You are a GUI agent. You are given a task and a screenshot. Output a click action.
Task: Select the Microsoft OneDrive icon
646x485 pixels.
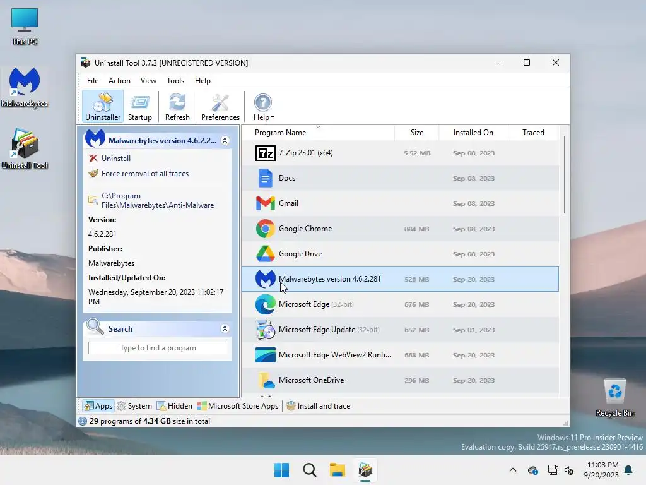click(x=266, y=380)
